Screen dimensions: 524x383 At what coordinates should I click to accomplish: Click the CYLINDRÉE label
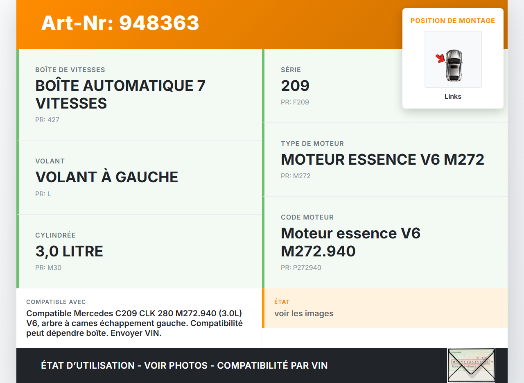click(55, 236)
